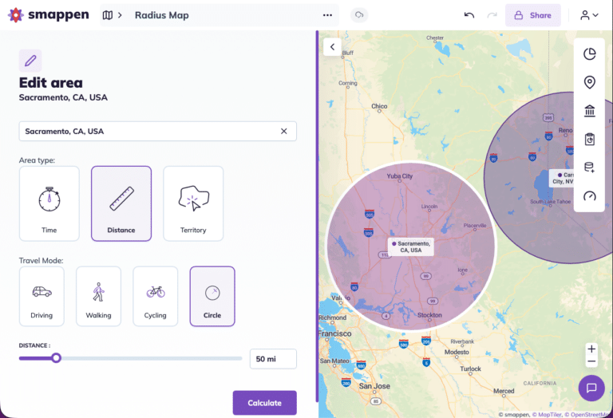613x418 pixels.
Task: Click the Chico label on map
Action: 379,106
